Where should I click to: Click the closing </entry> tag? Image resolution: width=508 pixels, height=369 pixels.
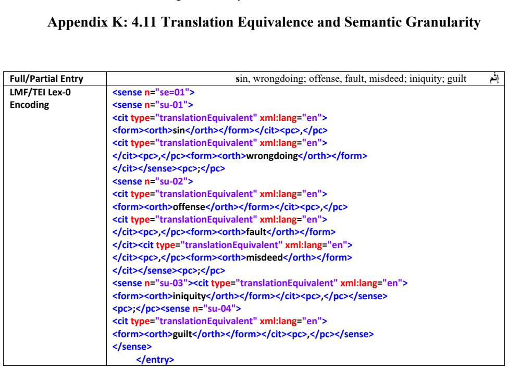click(155, 360)
